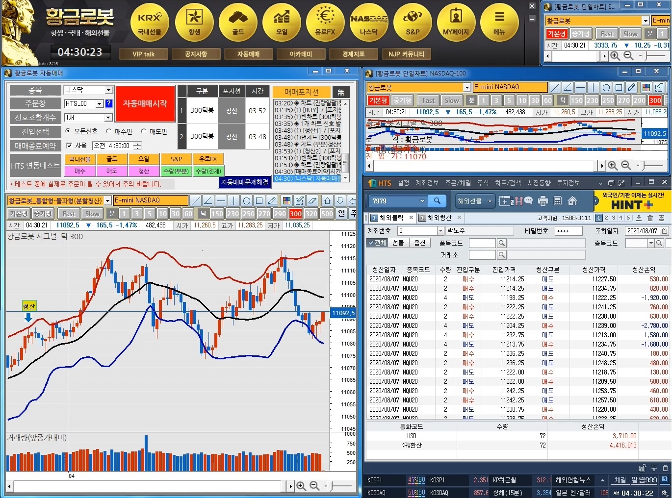
Task: Click magnifier search button next to 7979
Action: (x=437, y=201)
